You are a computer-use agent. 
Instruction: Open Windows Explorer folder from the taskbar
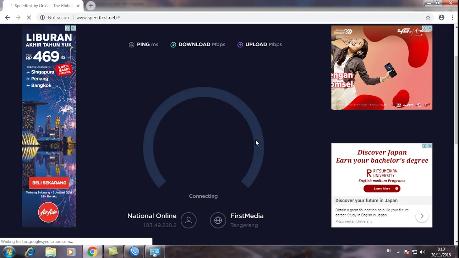tap(51, 252)
